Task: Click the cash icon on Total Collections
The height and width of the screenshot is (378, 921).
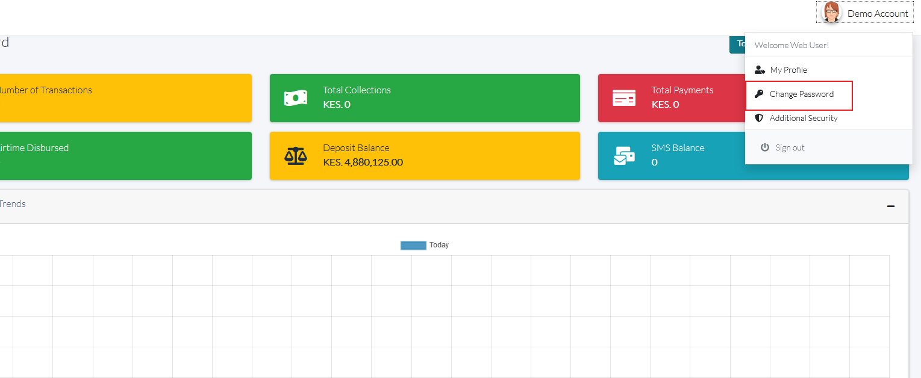Action: click(x=296, y=98)
